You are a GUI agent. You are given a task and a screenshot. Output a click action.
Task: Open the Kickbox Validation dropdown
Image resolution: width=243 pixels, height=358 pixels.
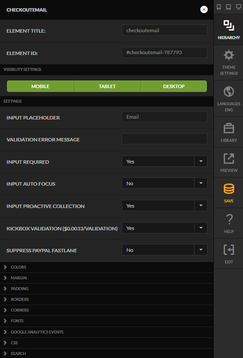(x=165, y=228)
